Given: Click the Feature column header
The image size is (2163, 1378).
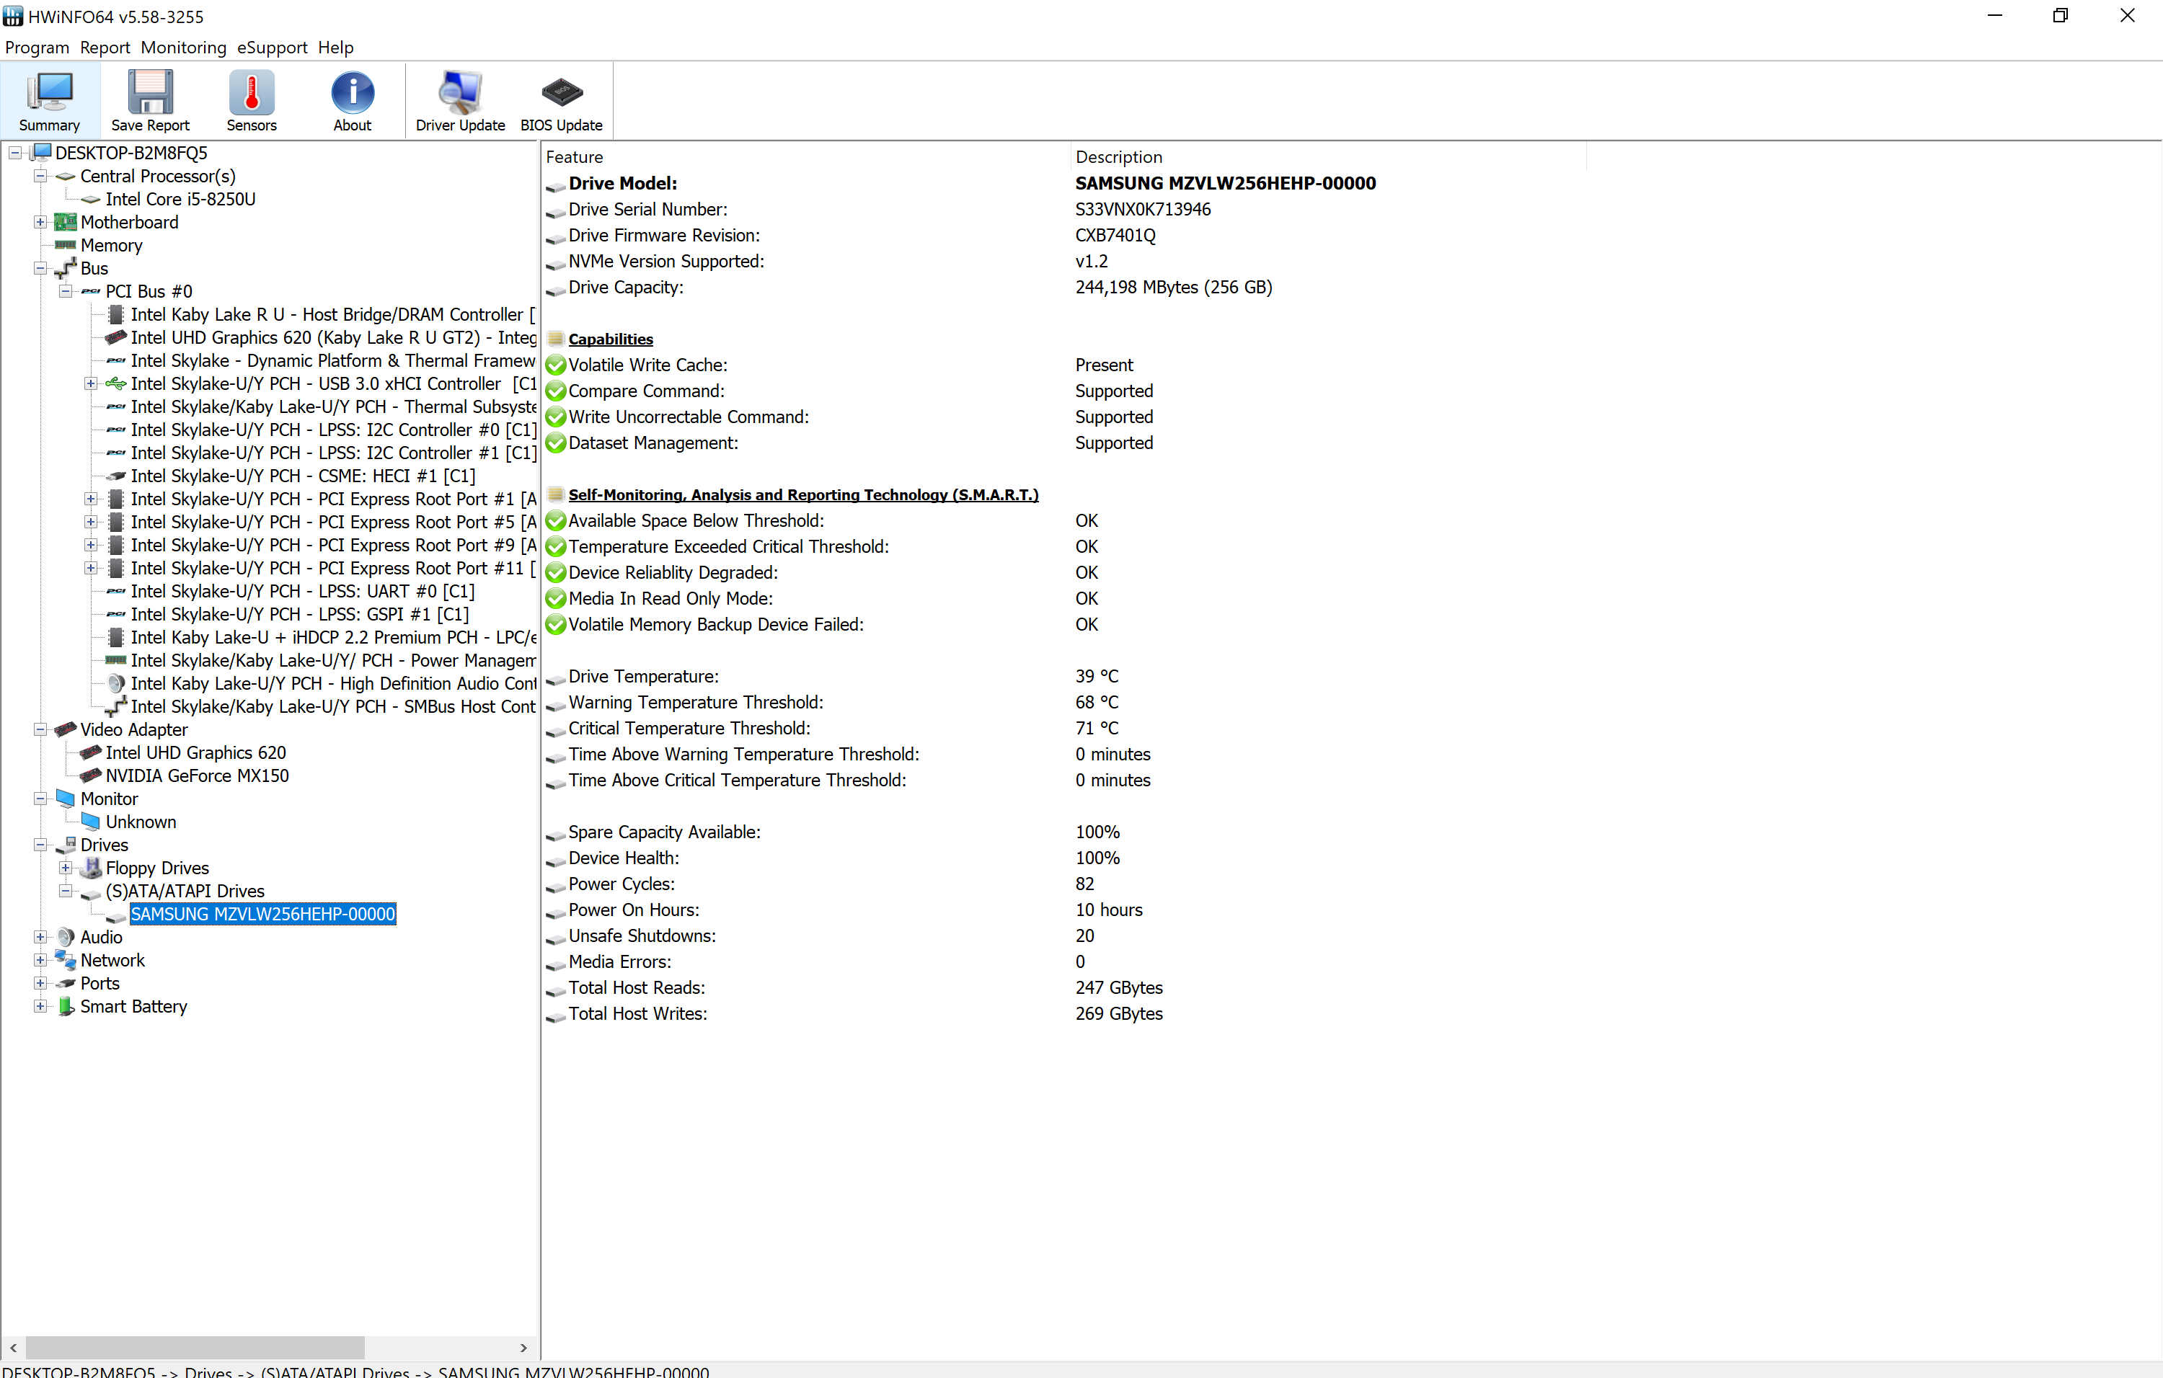Looking at the screenshot, I should [x=807, y=157].
